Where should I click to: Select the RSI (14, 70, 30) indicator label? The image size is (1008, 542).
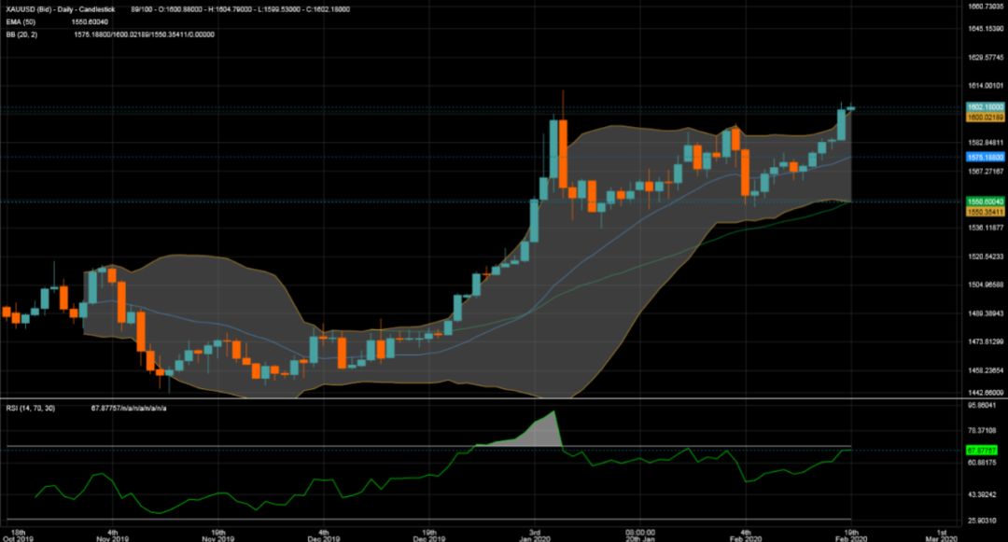click(30, 409)
